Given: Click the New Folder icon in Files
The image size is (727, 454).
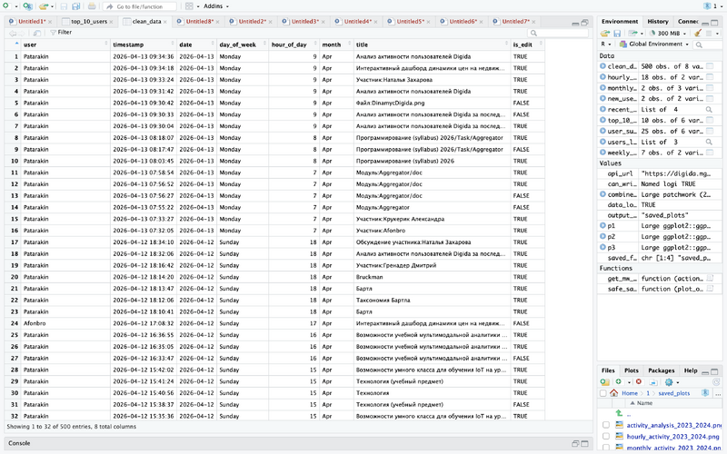Looking at the screenshot, I should (x=605, y=382).
